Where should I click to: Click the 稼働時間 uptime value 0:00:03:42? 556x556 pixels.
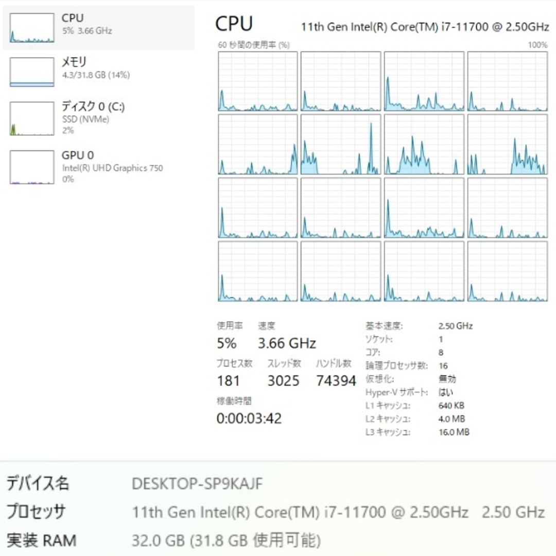[249, 419]
